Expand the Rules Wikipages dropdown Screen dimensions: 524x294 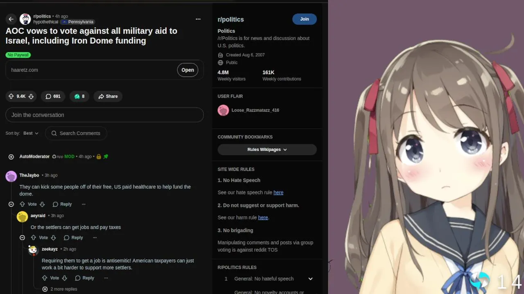(x=267, y=149)
